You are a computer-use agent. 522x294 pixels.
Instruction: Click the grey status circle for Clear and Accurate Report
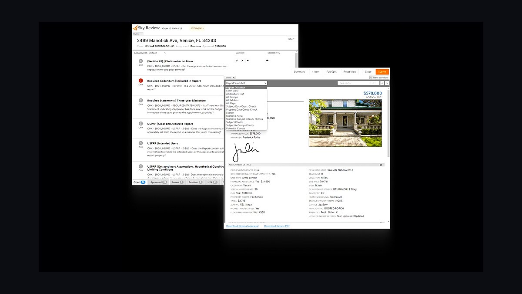141,123
